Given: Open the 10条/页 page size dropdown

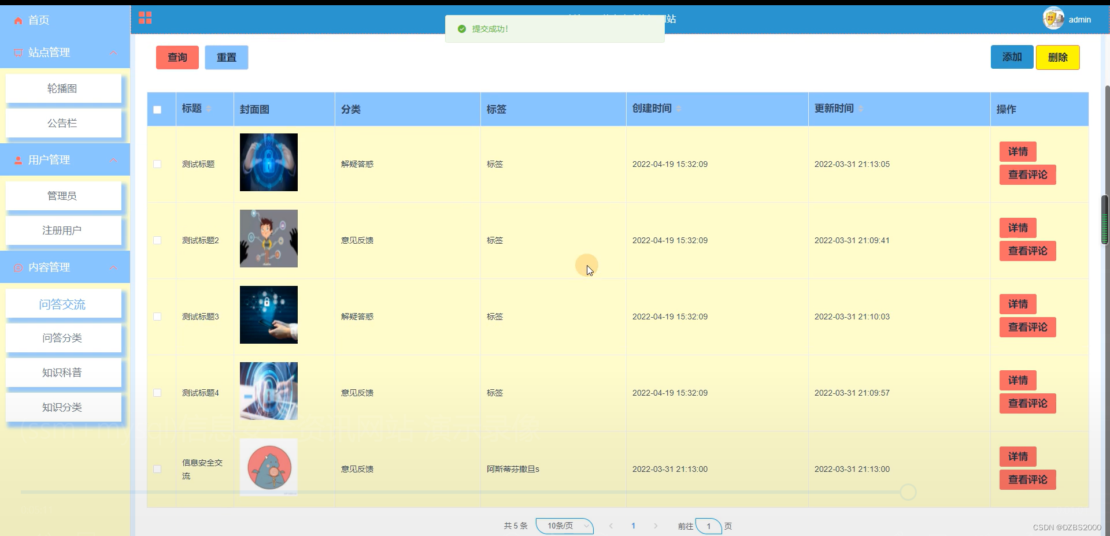Looking at the screenshot, I should tap(565, 526).
